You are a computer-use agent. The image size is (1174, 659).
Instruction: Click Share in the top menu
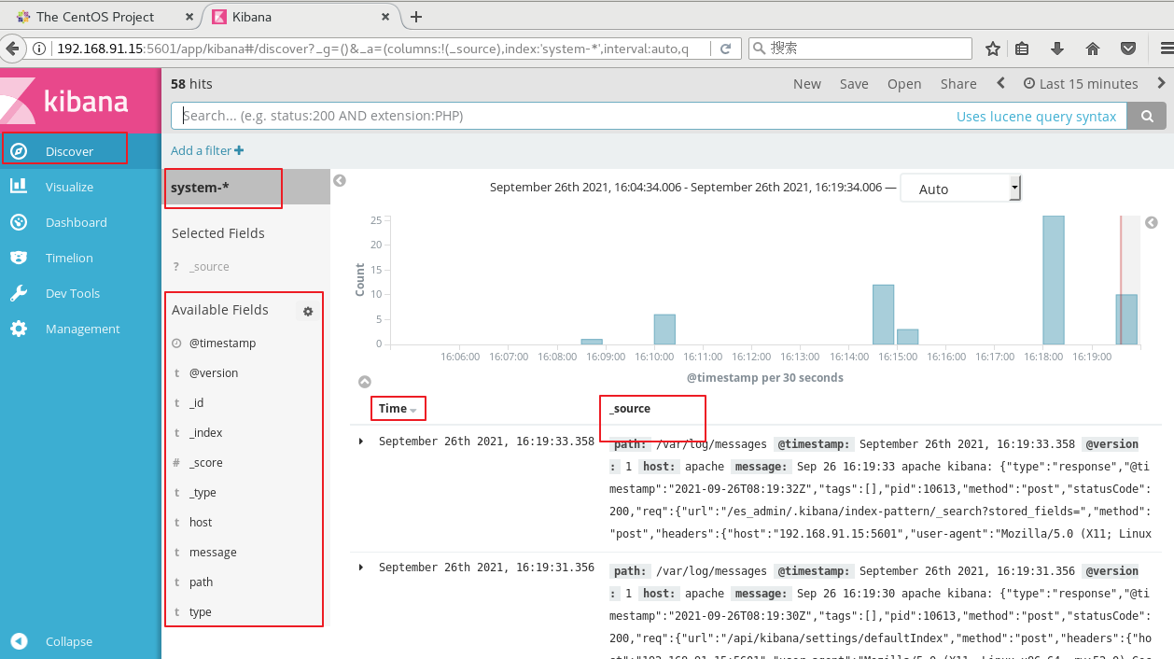[x=958, y=84]
